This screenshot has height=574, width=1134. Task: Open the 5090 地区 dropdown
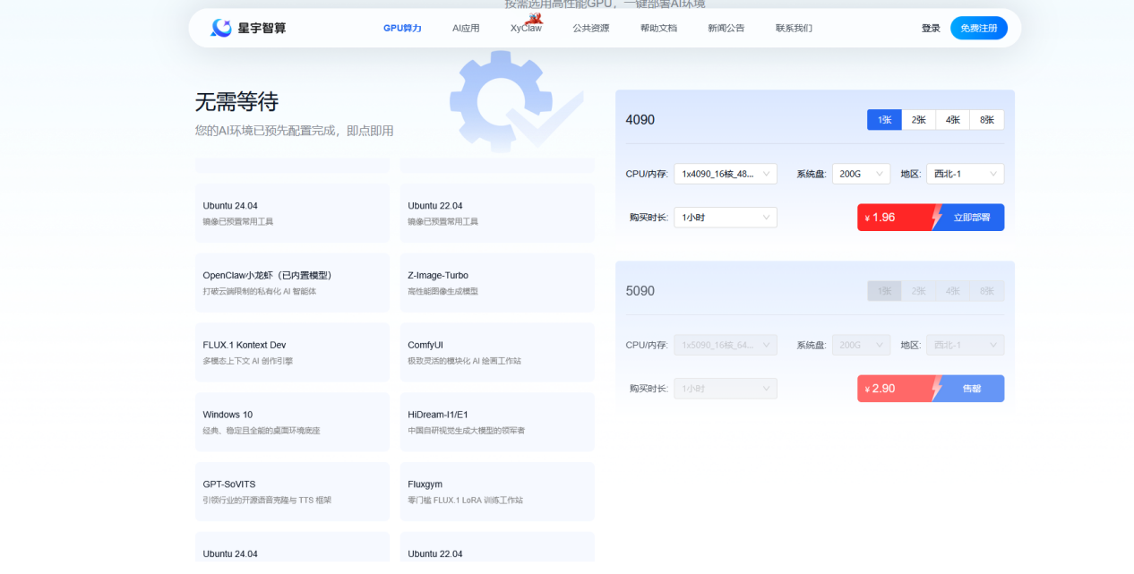[x=966, y=345]
